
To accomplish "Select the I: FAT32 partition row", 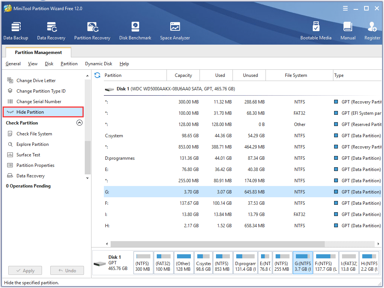I will (243, 214).
